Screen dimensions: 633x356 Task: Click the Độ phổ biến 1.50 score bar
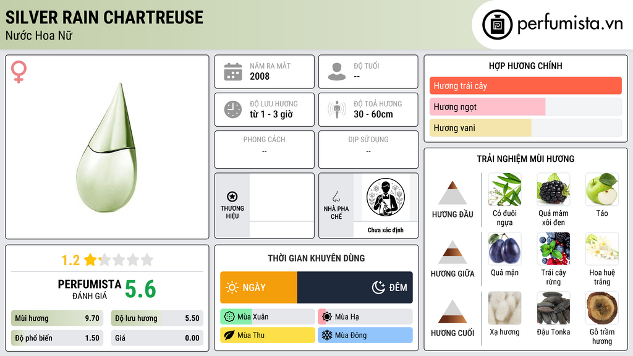click(57, 338)
